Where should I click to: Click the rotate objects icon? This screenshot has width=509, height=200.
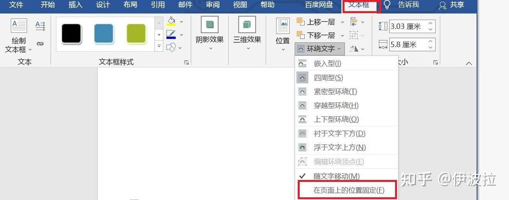click(x=354, y=49)
